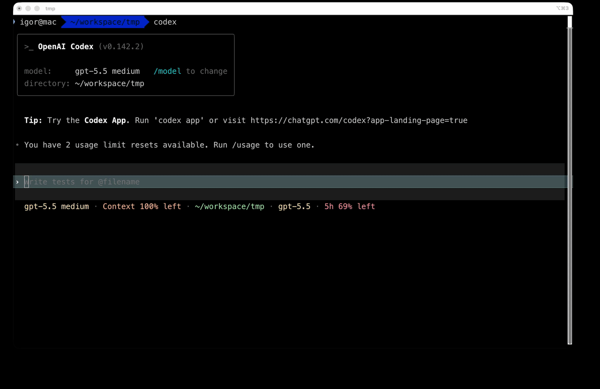Click the > chevron before the prompt input
Screen dimensions: 600x389
(17, 182)
